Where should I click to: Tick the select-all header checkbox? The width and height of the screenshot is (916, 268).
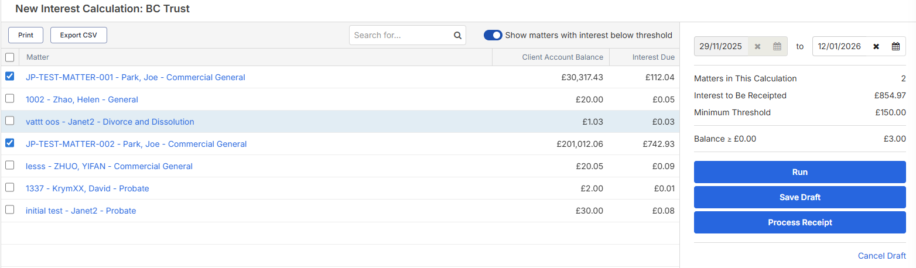(x=9, y=57)
